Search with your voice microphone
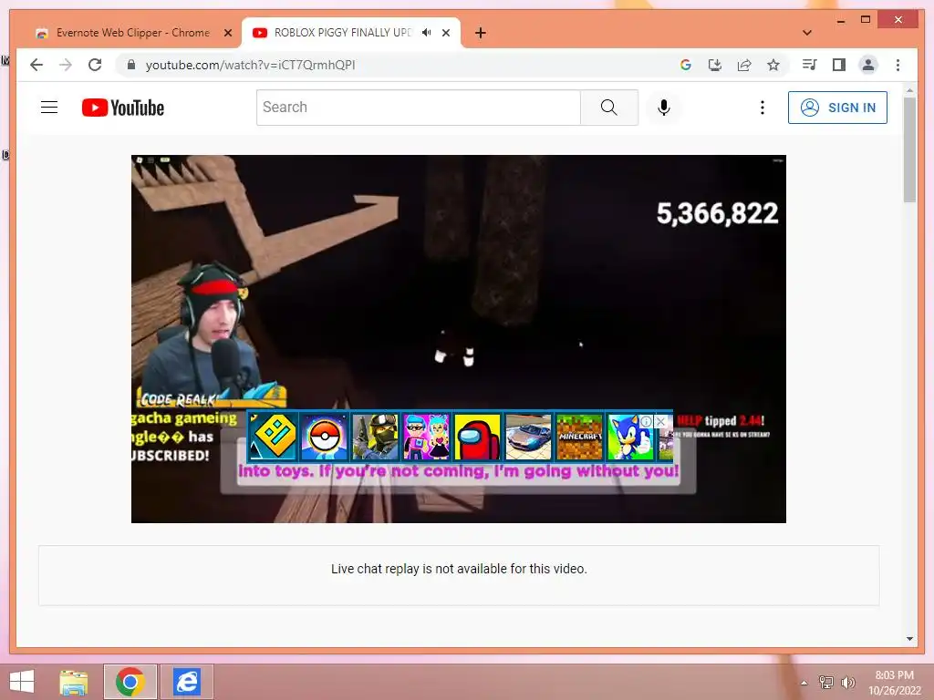Image resolution: width=934 pixels, height=700 pixels. point(664,108)
